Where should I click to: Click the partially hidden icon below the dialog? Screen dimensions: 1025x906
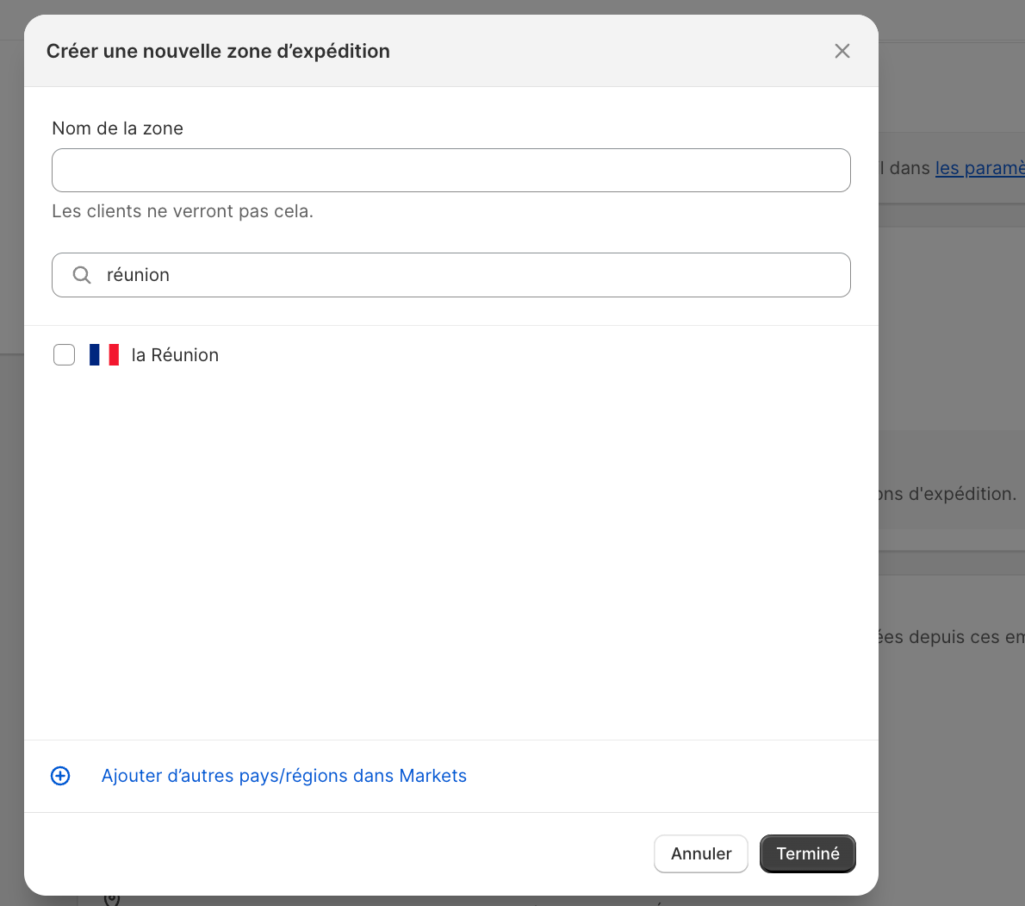111,900
